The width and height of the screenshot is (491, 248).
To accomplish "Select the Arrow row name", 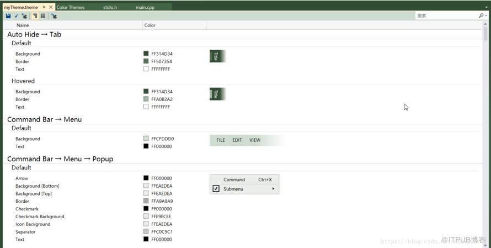I will click(x=22, y=178).
